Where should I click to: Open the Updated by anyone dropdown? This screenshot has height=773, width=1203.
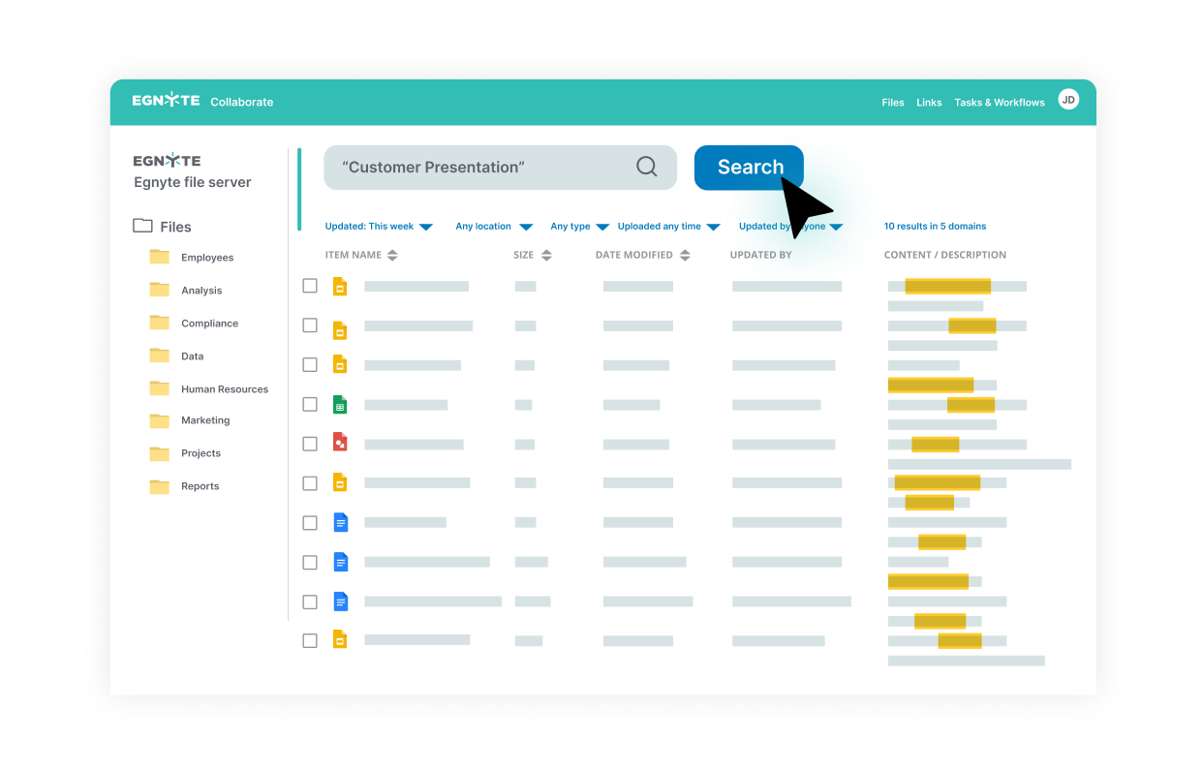click(x=787, y=226)
